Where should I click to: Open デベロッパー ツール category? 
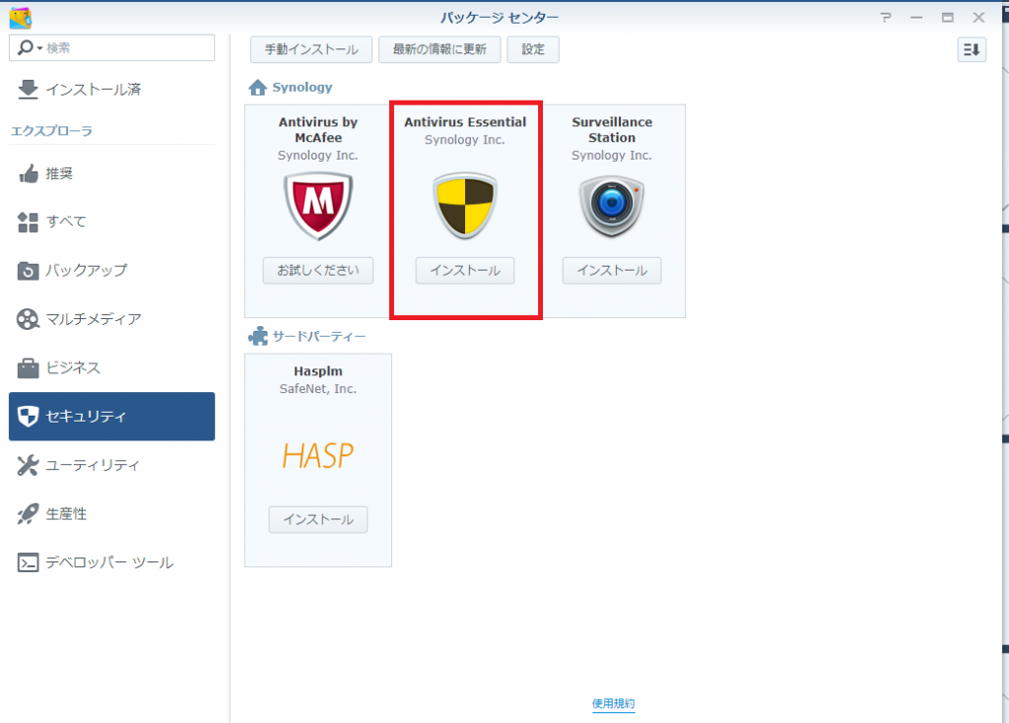click(112, 562)
